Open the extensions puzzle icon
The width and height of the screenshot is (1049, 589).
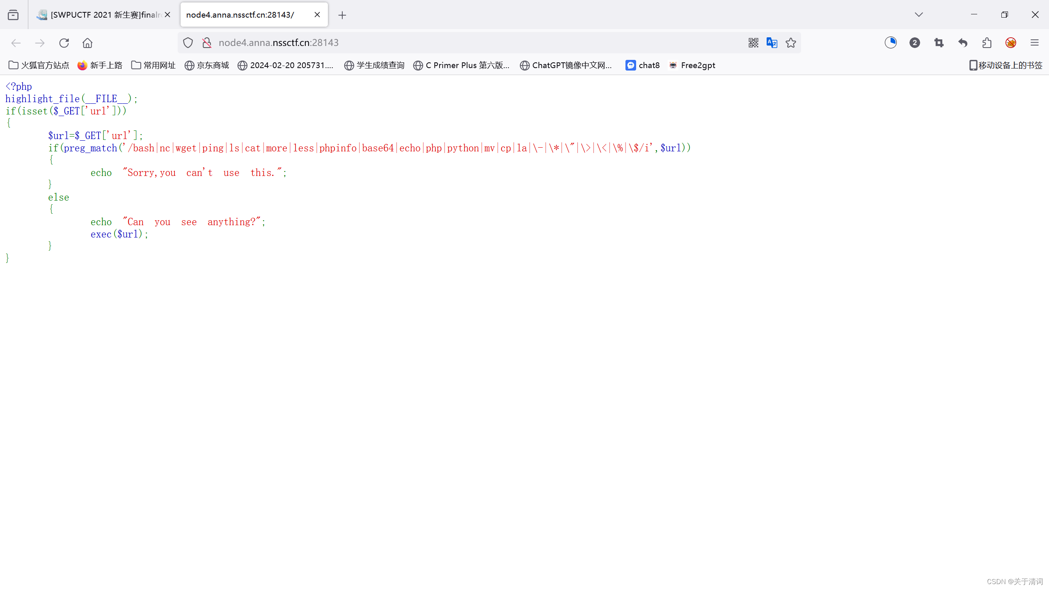(987, 43)
